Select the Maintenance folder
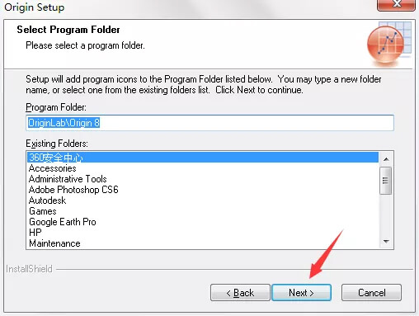This screenshot has height=316, width=419. point(203,243)
